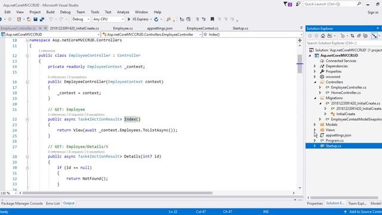Click Solution Explorer back navigation icon
382x215 pixels.
(x=310, y=36)
